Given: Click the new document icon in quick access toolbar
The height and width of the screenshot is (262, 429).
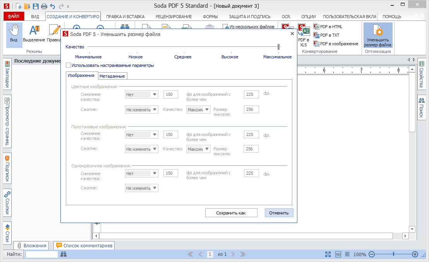Looking at the screenshot, I should tap(18, 6).
